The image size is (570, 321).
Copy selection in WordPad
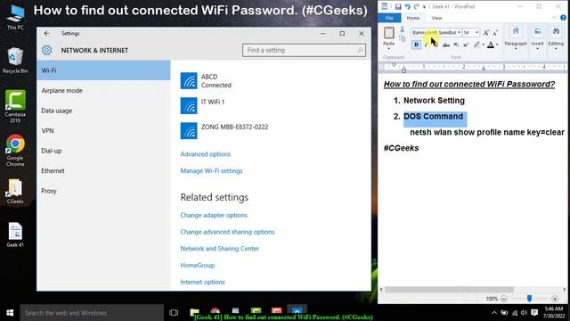402,37
